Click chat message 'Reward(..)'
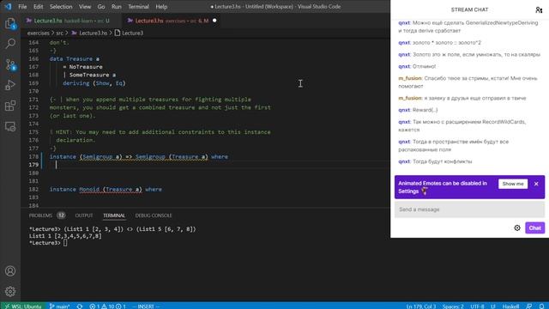The height and width of the screenshot is (309, 549). click(x=425, y=110)
